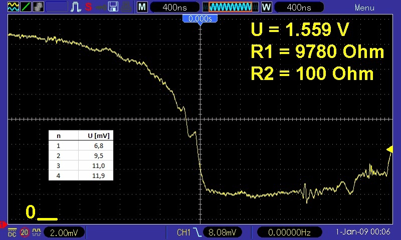Click the 'n' column header in table

[x=59, y=135]
